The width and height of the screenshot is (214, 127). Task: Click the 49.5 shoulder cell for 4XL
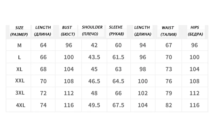94,105
